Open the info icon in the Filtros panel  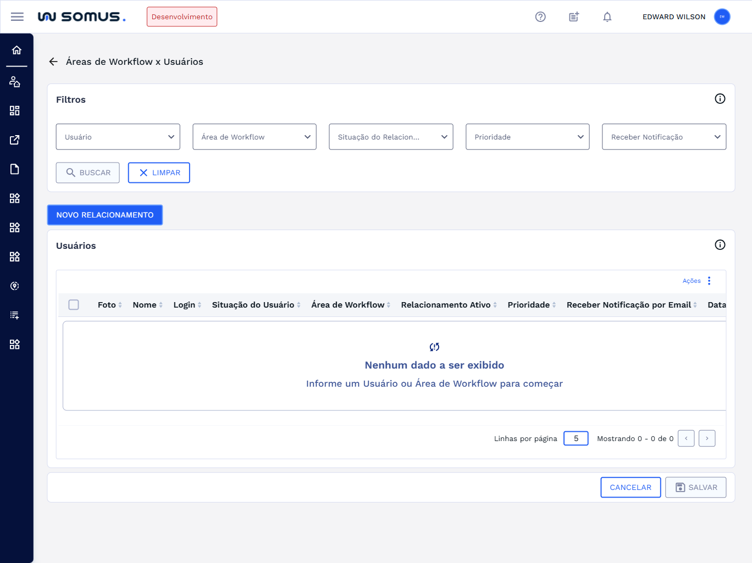720,99
